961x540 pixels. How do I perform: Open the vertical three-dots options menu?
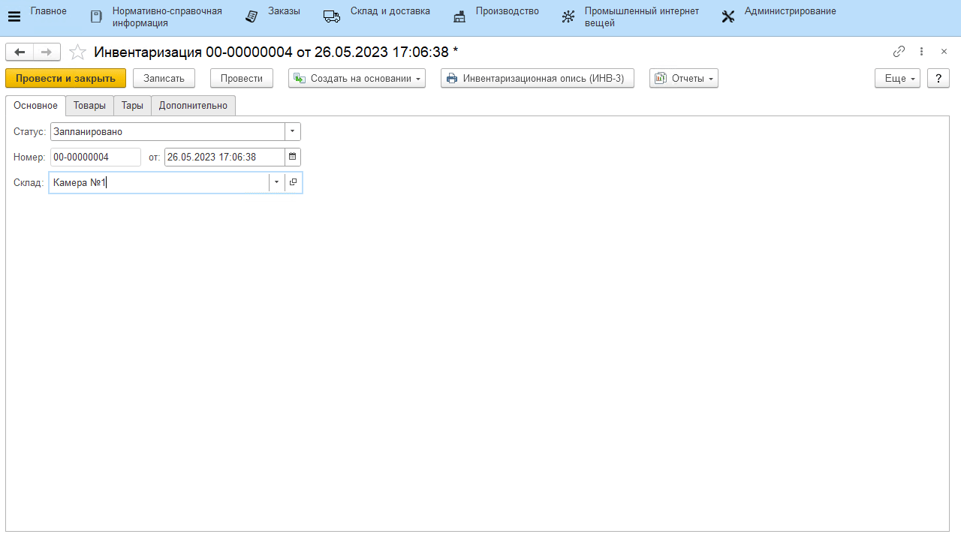pos(922,52)
